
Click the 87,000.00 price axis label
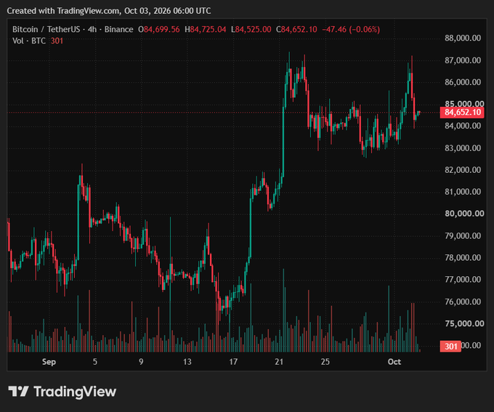point(463,60)
